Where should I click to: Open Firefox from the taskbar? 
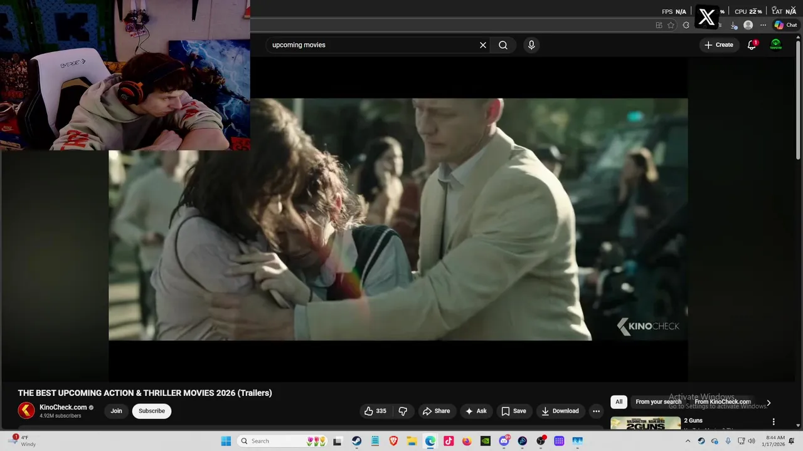(467, 441)
